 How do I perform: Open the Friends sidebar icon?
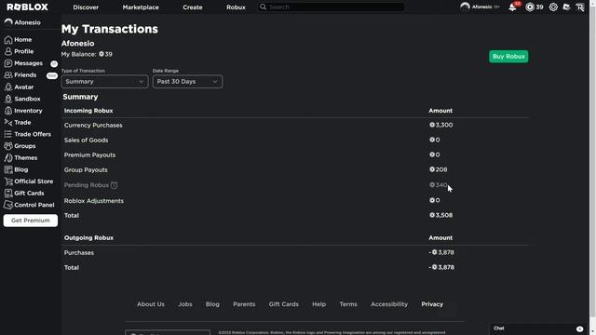tap(8, 74)
